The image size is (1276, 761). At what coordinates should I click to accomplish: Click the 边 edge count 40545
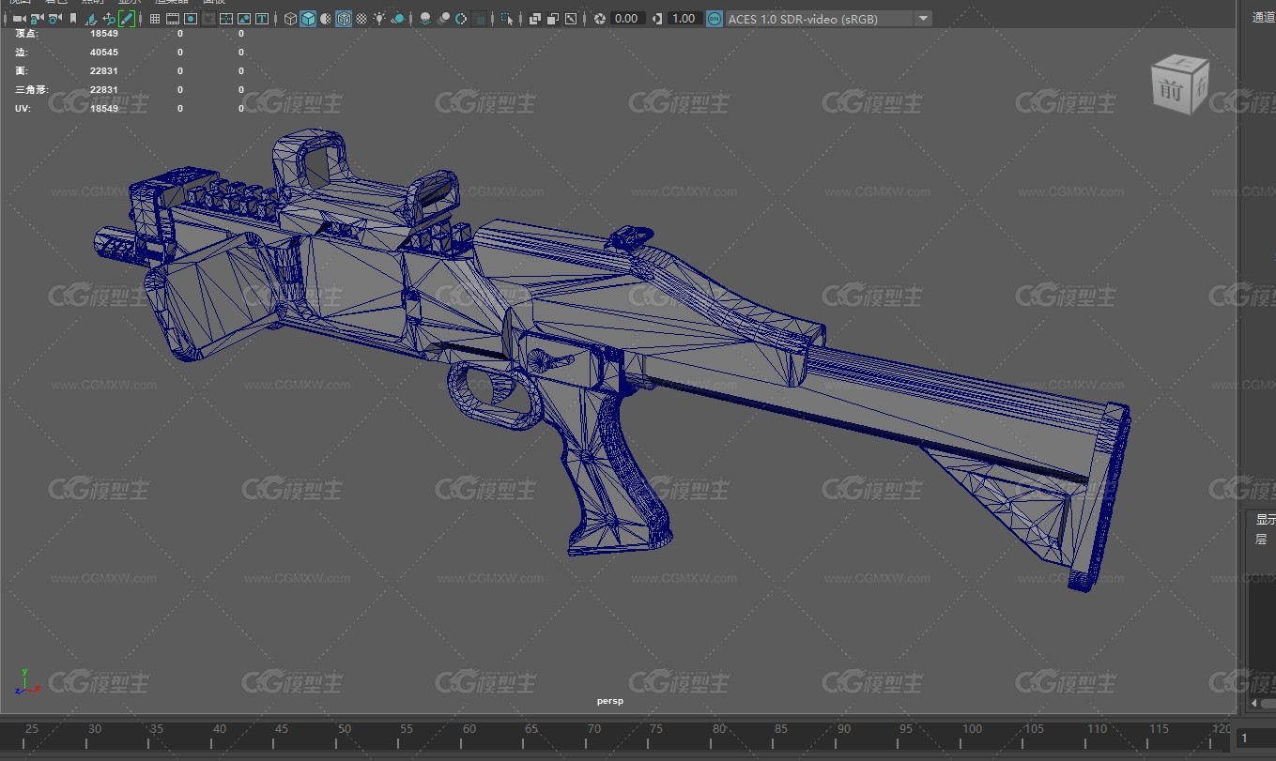(x=104, y=52)
